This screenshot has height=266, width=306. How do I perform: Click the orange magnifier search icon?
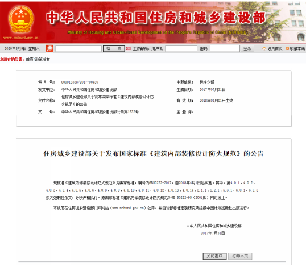pyautogui.click(x=49, y=48)
